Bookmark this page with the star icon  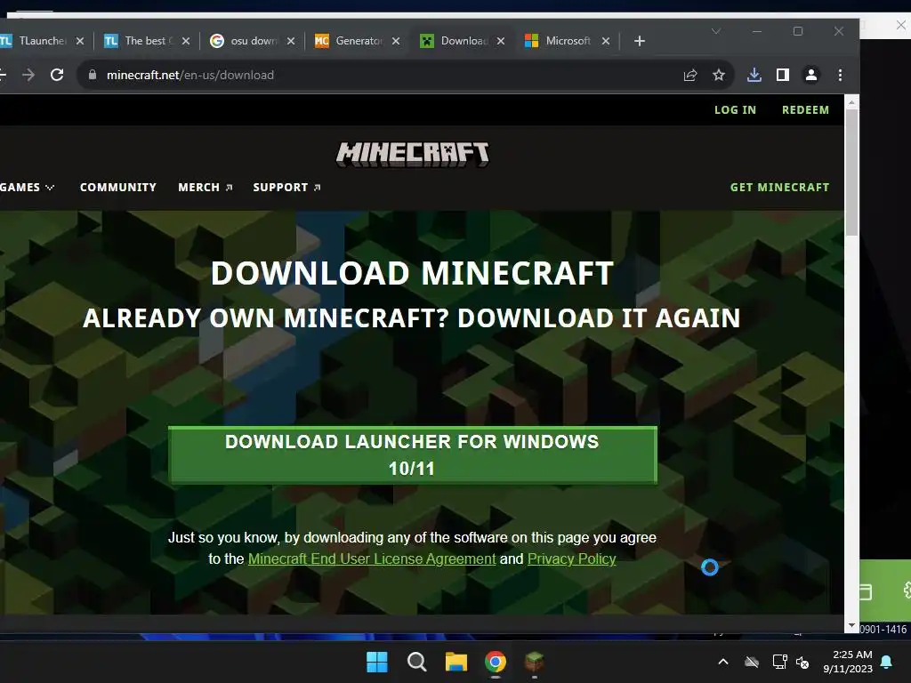[719, 75]
